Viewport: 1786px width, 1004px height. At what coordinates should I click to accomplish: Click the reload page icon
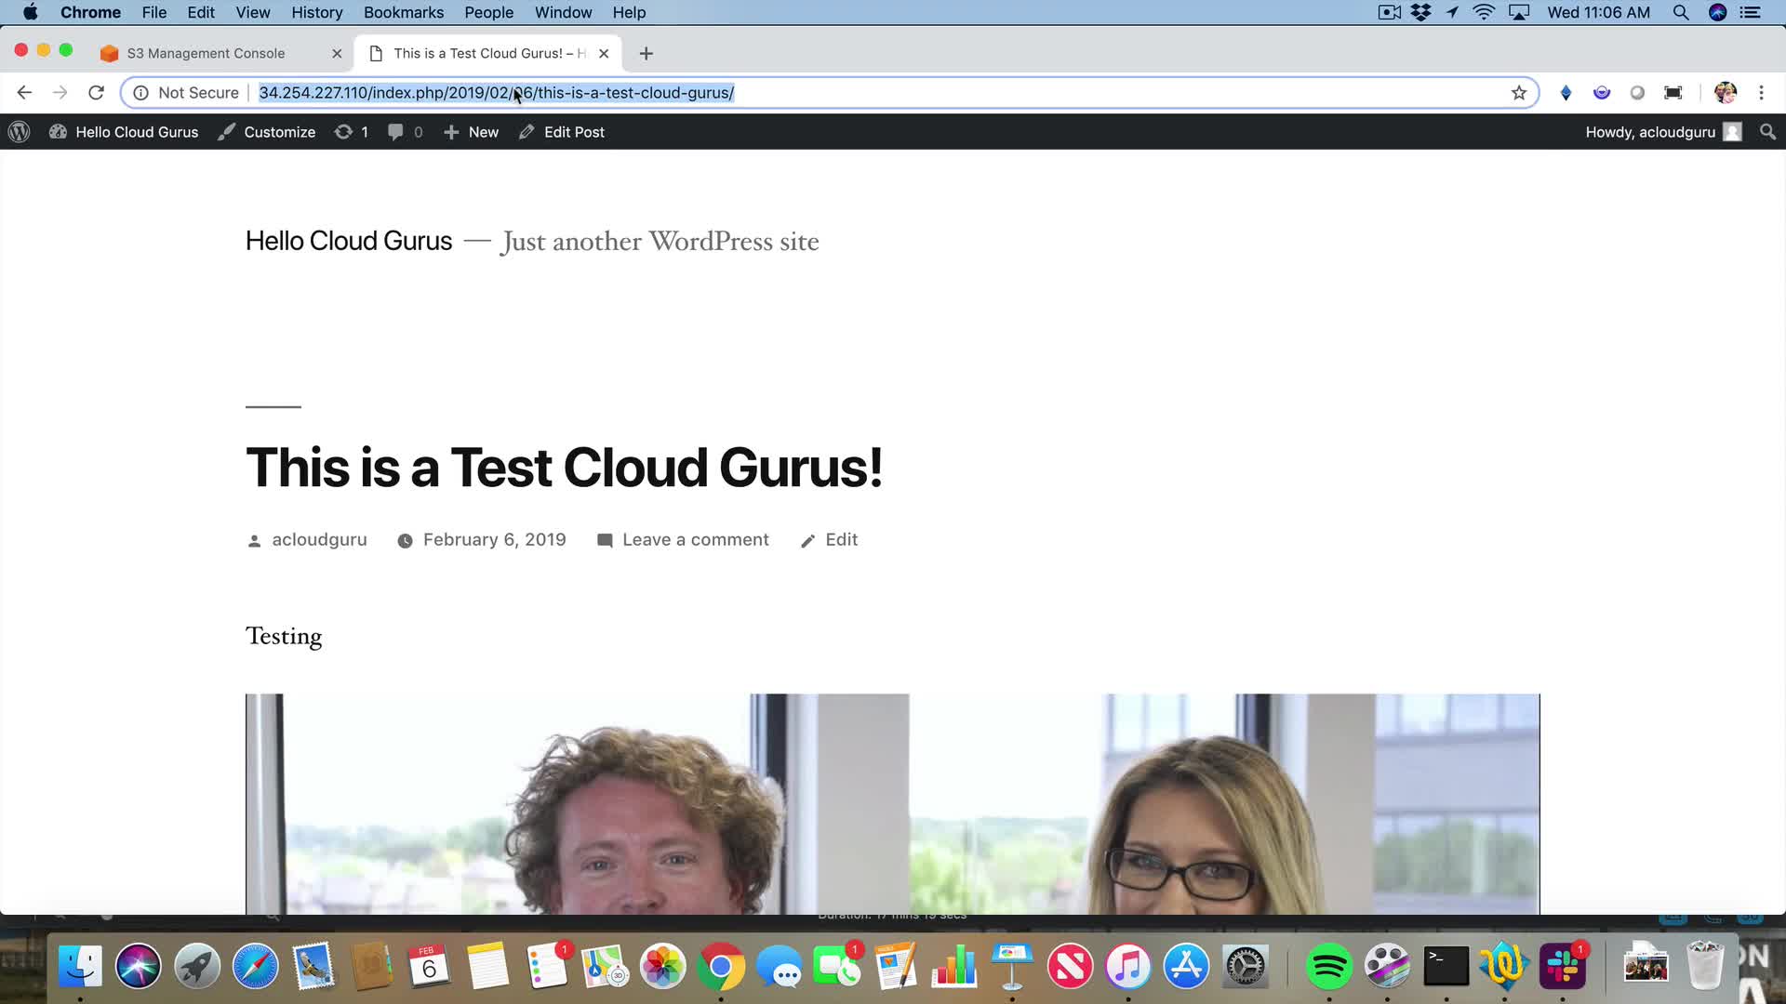(x=96, y=93)
